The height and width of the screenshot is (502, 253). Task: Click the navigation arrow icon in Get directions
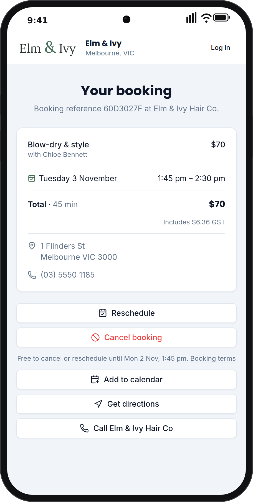(x=98, y=404)
